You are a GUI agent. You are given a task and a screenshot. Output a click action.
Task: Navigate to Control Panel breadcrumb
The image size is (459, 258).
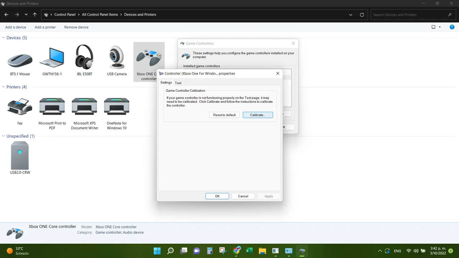(65, 15)
